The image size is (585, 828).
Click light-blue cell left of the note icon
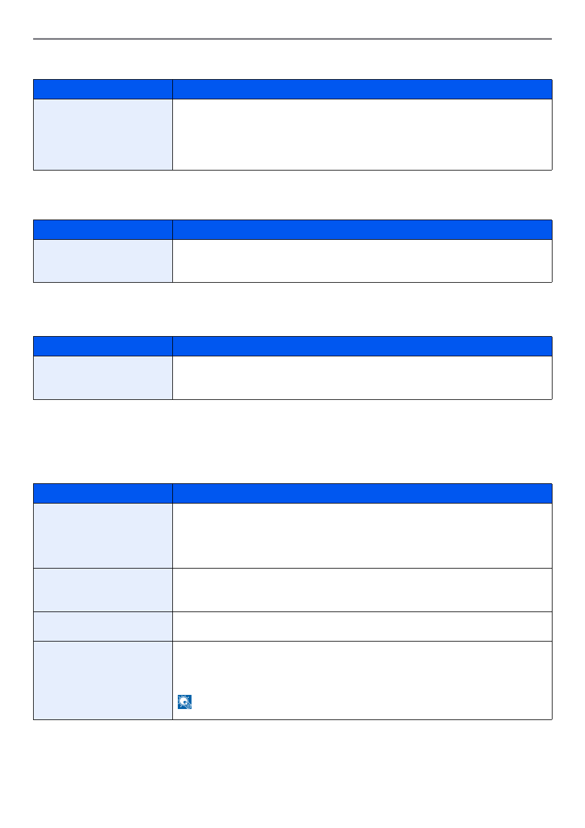(103, 680)
